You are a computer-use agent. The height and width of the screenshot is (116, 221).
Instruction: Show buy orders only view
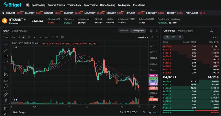click(173, 37)
